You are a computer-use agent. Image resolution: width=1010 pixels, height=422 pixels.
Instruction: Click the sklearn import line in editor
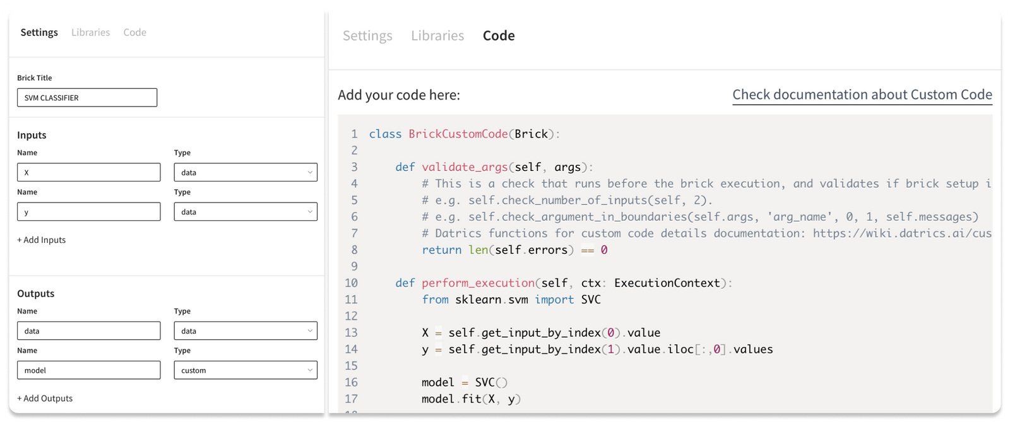[511, 300]
